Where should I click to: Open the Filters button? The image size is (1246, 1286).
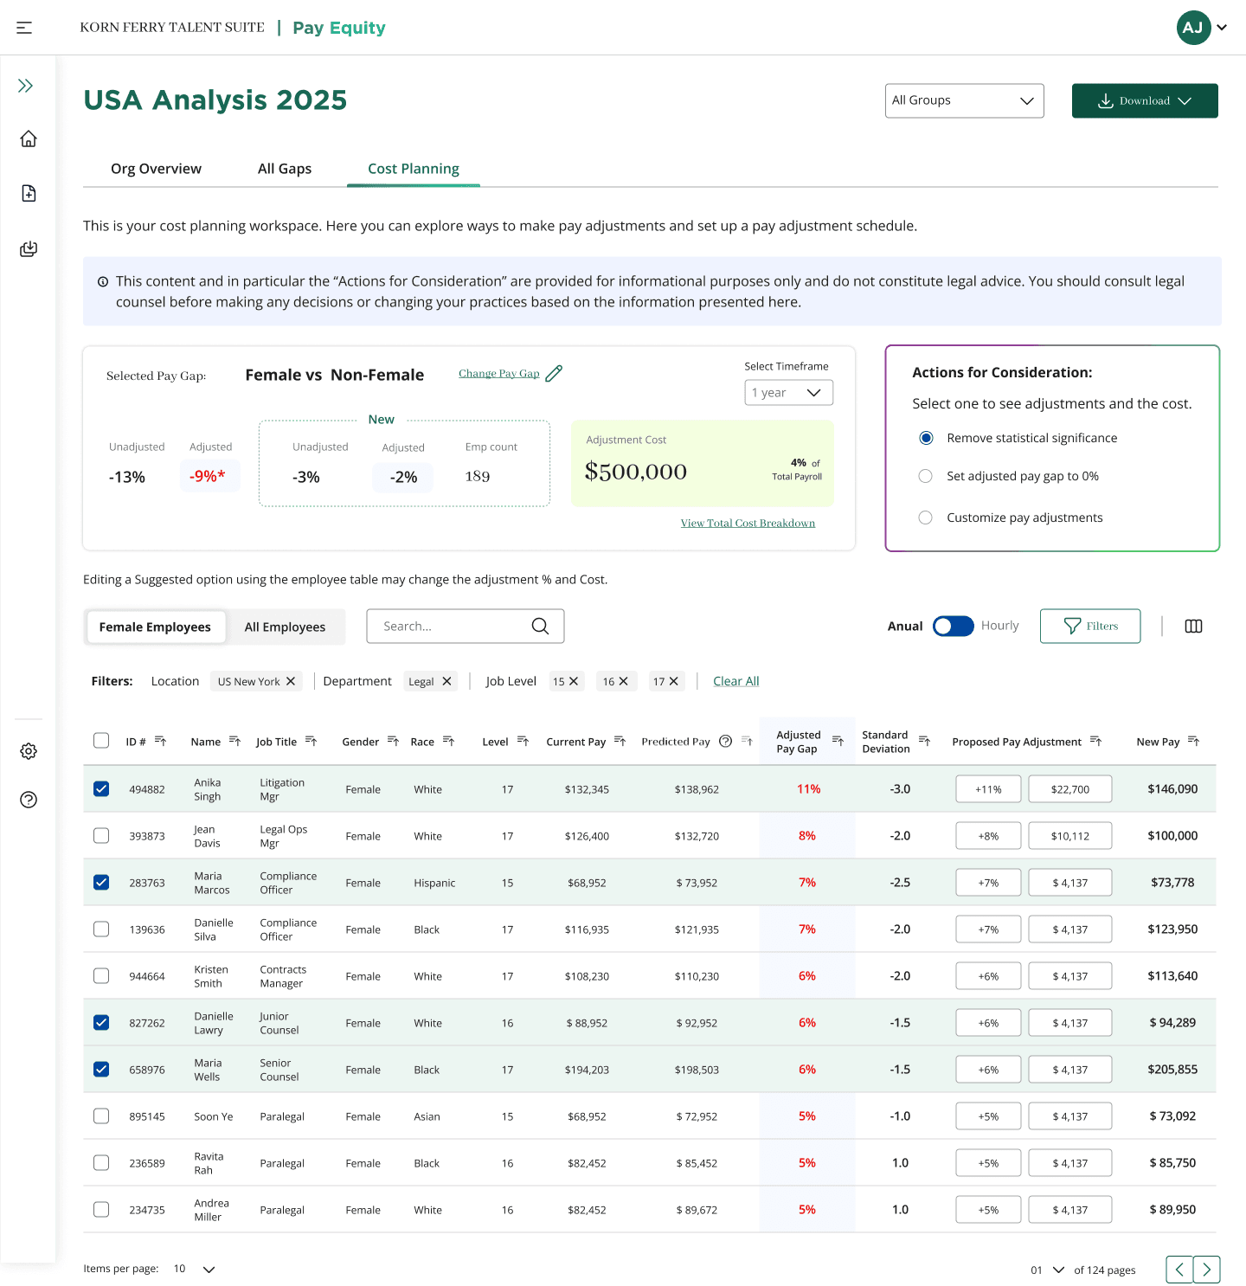[x=1090, y=626]
